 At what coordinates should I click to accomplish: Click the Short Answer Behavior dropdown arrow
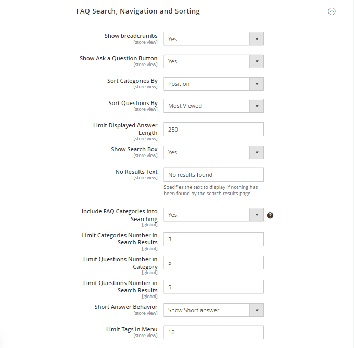[x=257, y=310]
